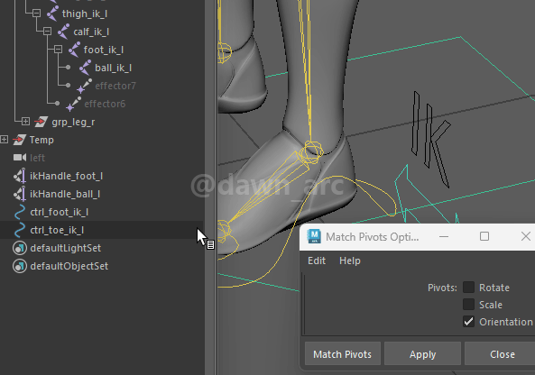Image resolution: width=535 pixels, height=375 pixels.
Task: Click the effector6 icon
Action: coord(73,104)
